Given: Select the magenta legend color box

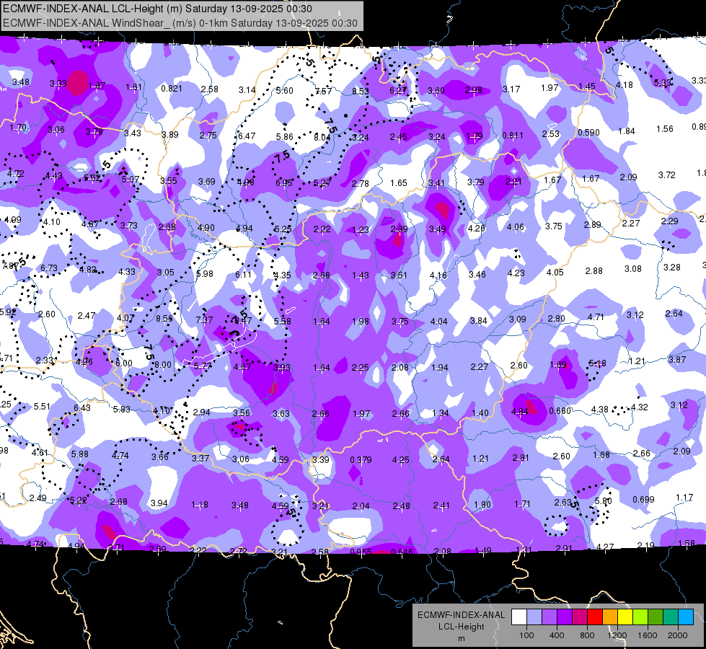Looking at the screenshot, I should pos(580,617).
